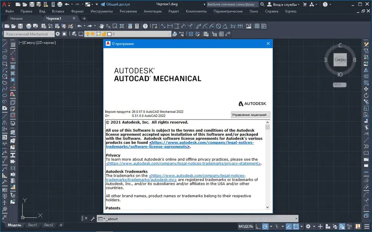Click the About dialog vertical scrollbar thumb

click(267, 127)
